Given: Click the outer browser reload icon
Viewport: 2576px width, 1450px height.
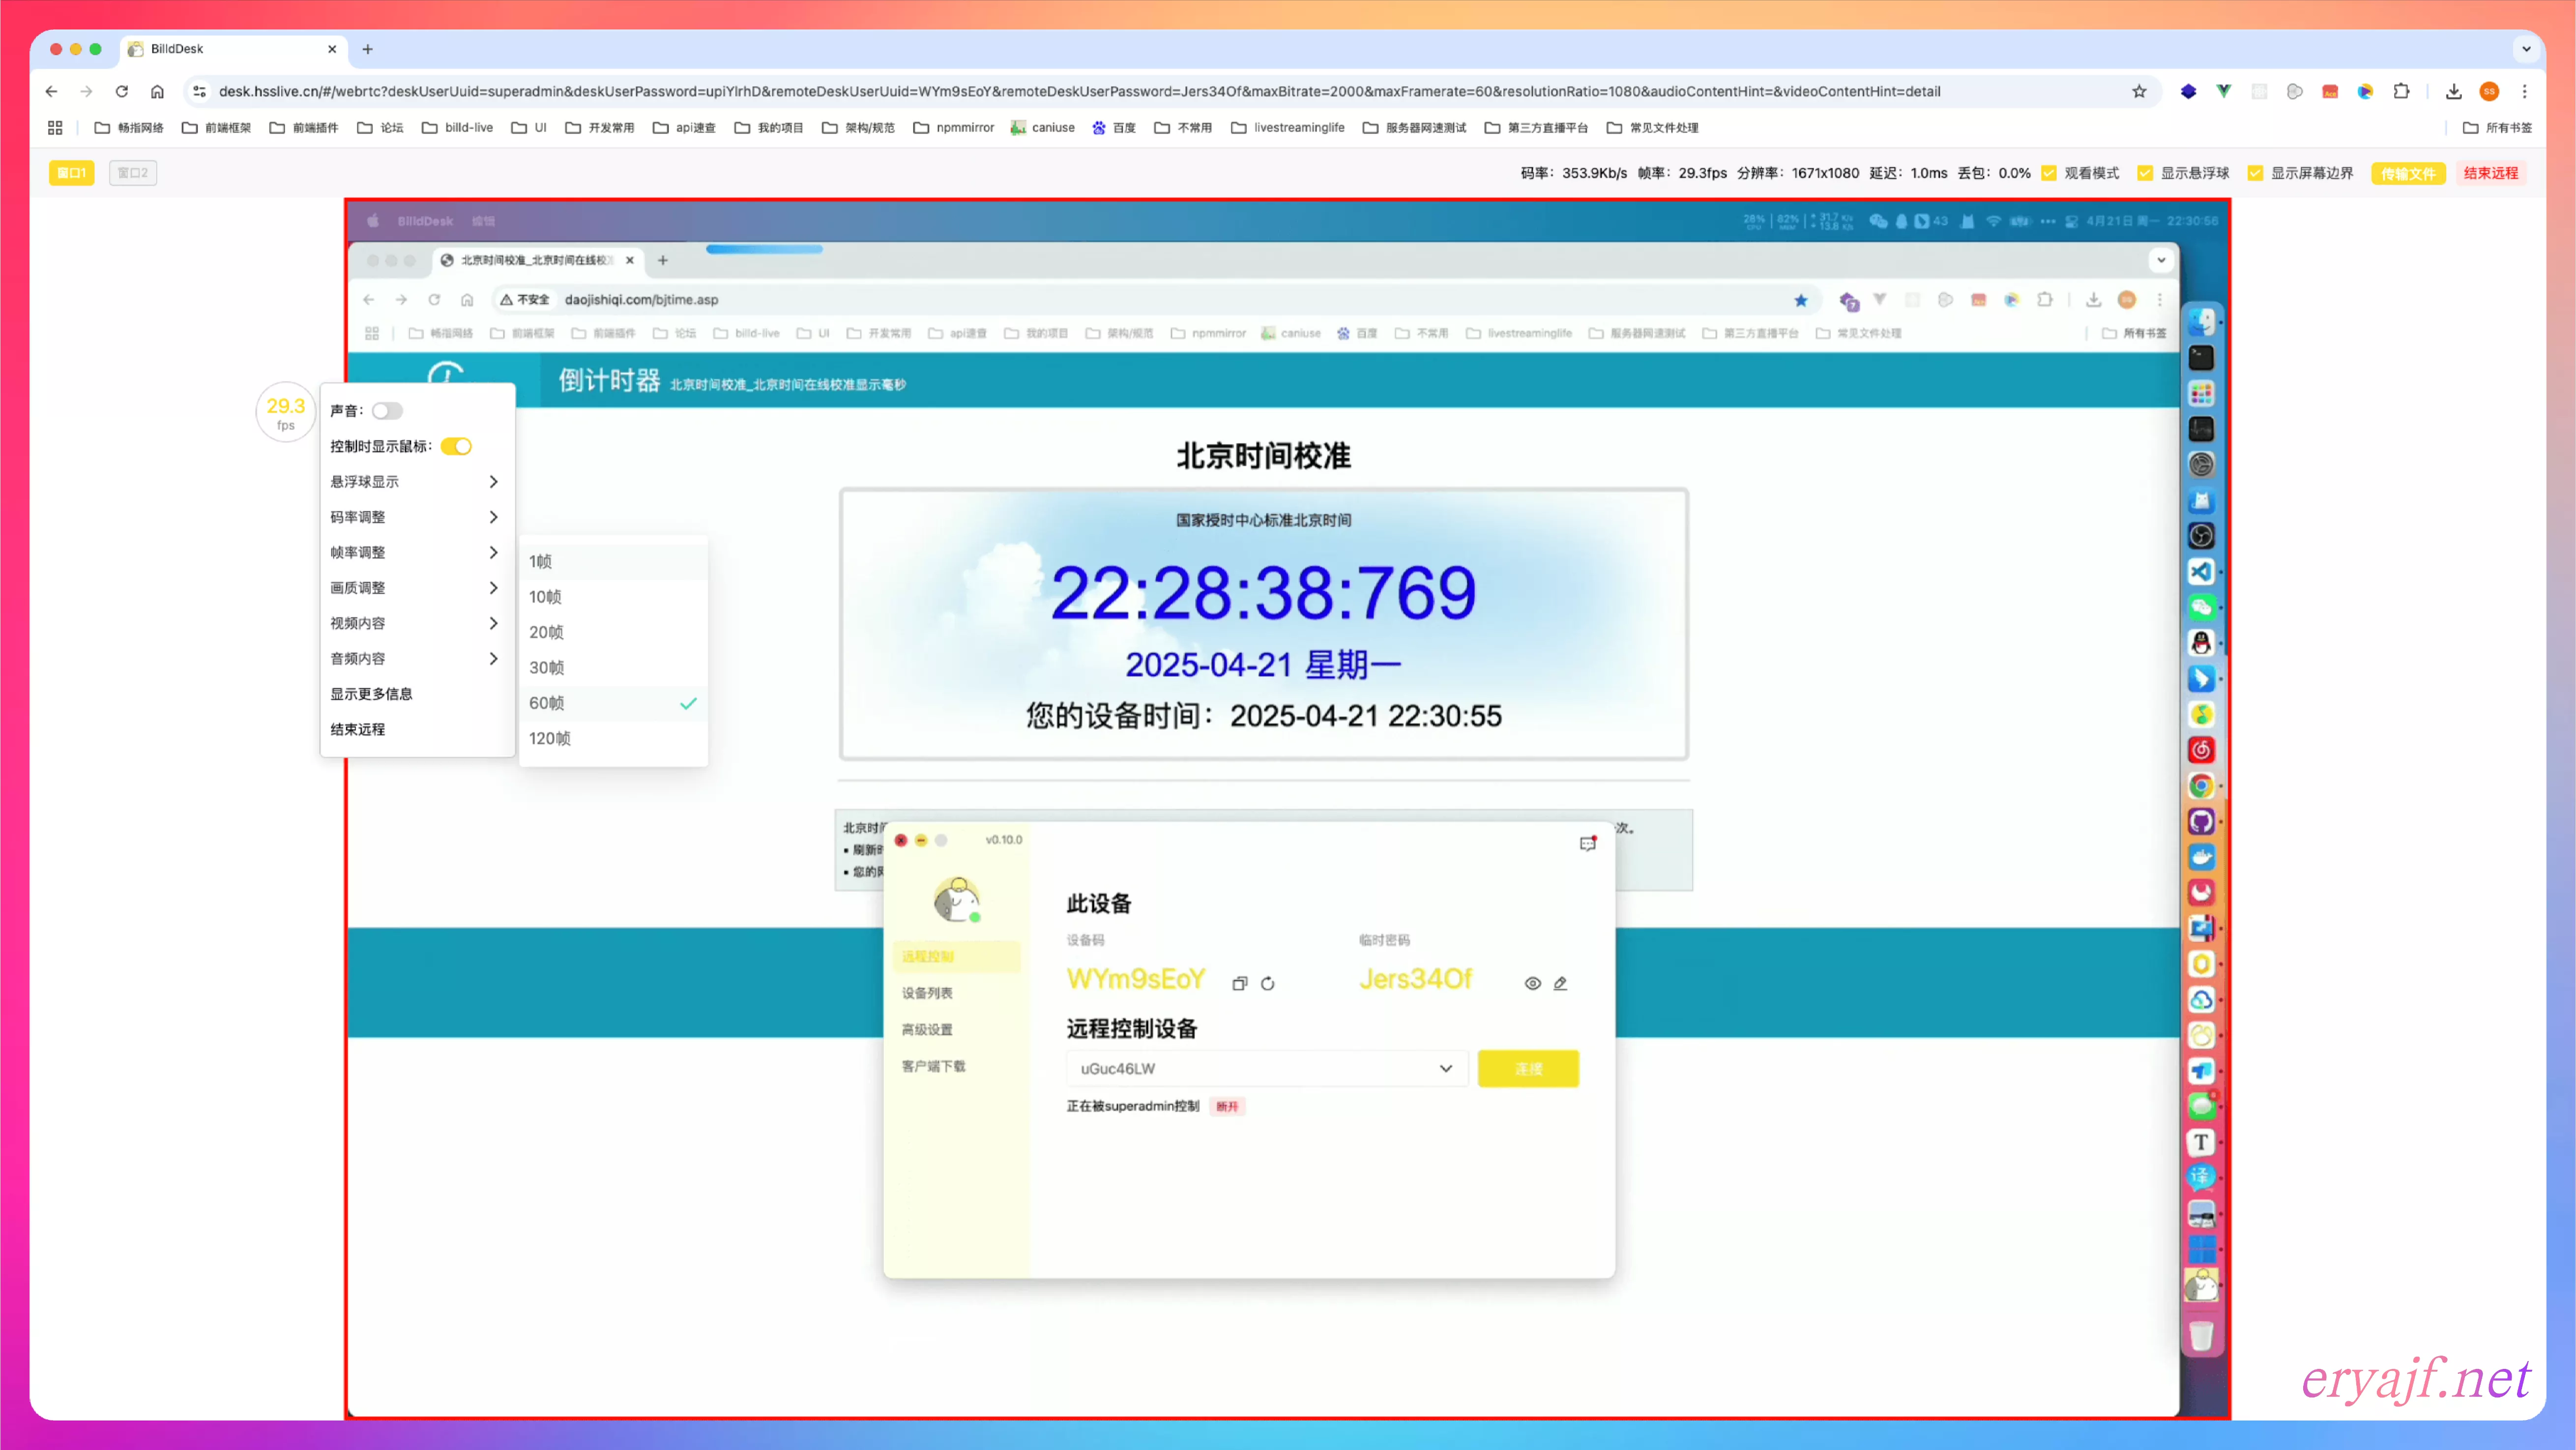Looking at the screenshot, I should [x=122, y=91].
